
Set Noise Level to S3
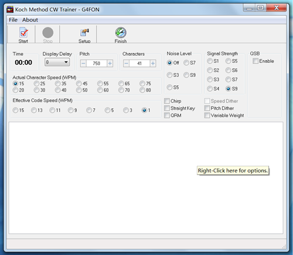click(169, 75)
